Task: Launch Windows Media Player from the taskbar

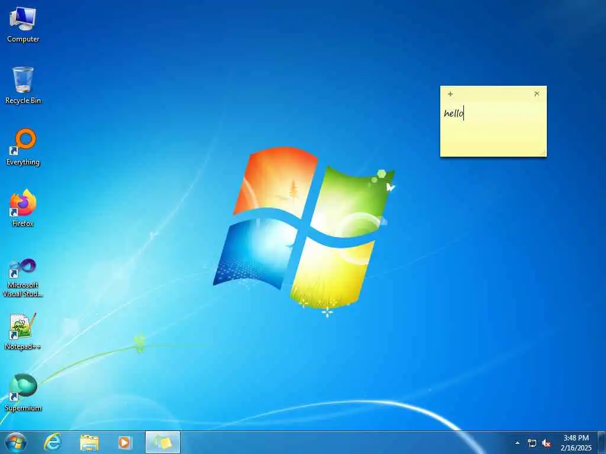Action: (x=125, y=442)
